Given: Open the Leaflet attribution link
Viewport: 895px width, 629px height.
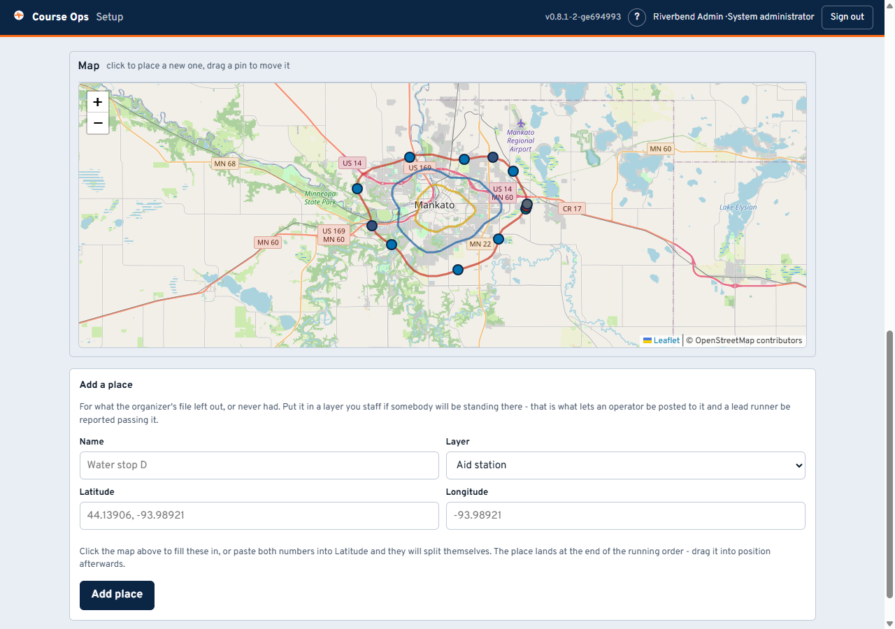Looking at the screenshot, I should tap(661, 340).
